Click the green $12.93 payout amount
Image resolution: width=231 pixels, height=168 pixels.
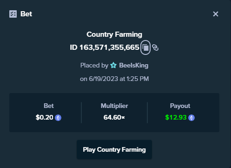coord(176,117)
